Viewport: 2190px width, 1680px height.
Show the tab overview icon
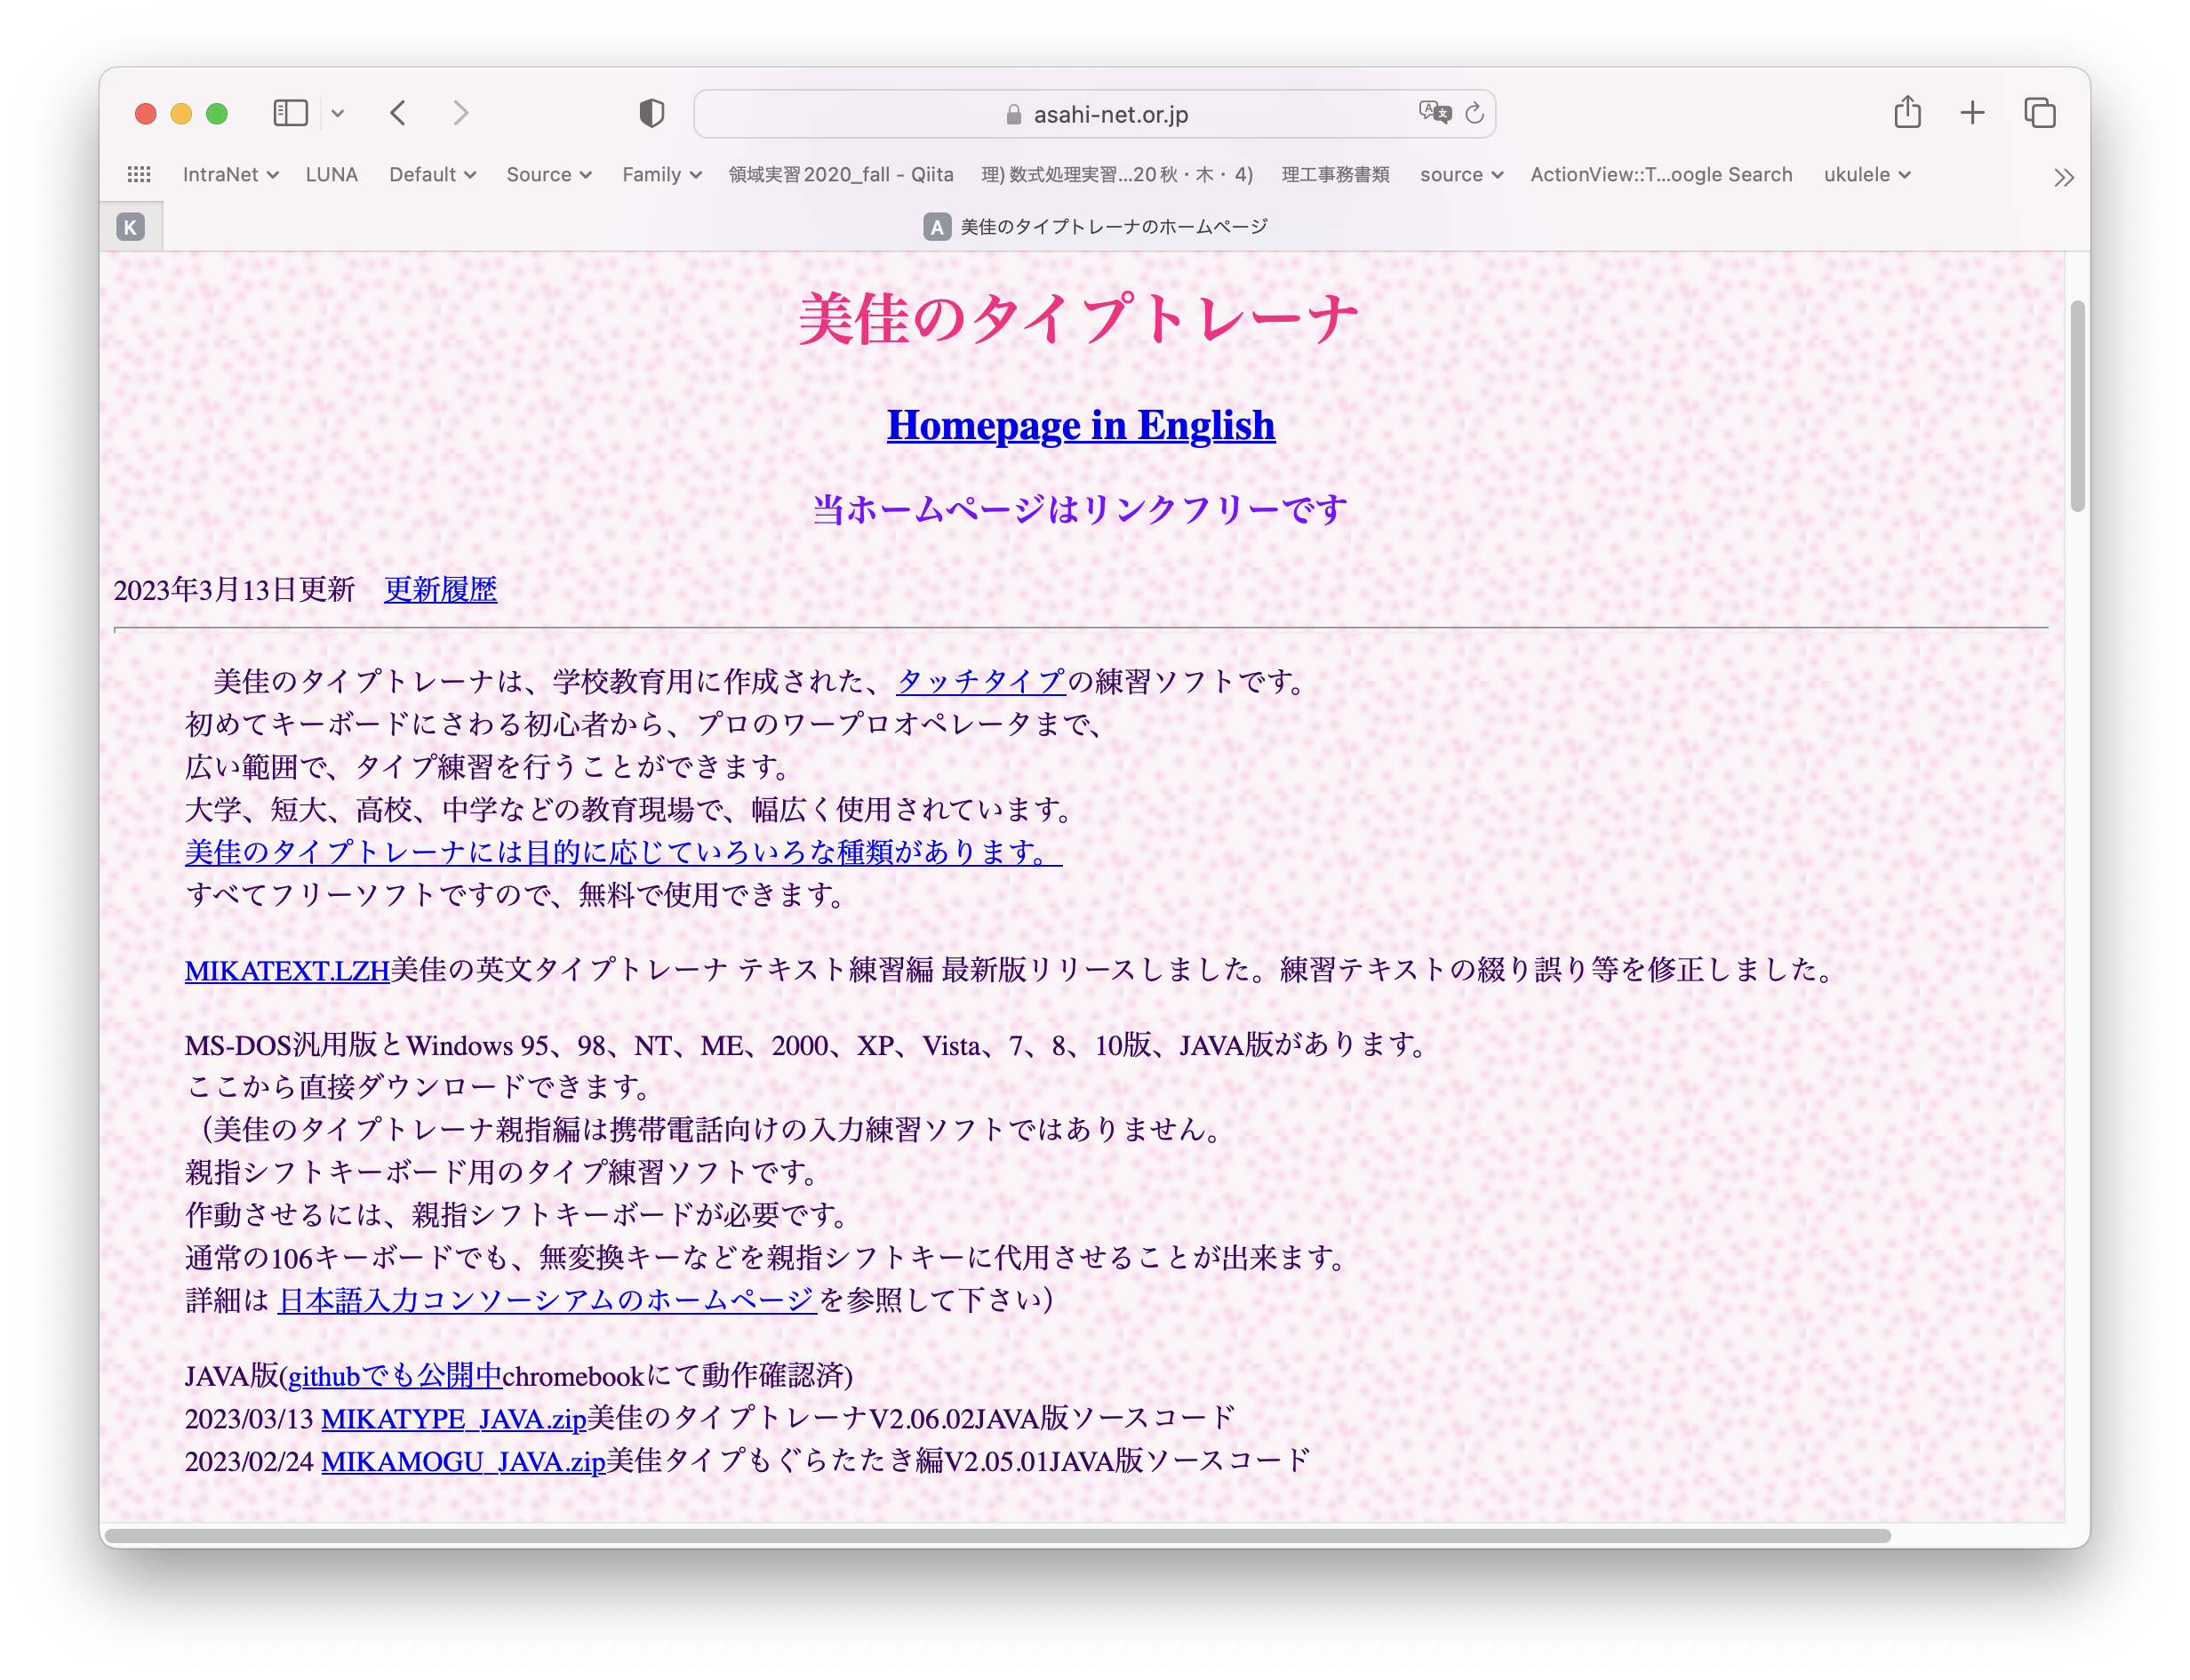2039,113
